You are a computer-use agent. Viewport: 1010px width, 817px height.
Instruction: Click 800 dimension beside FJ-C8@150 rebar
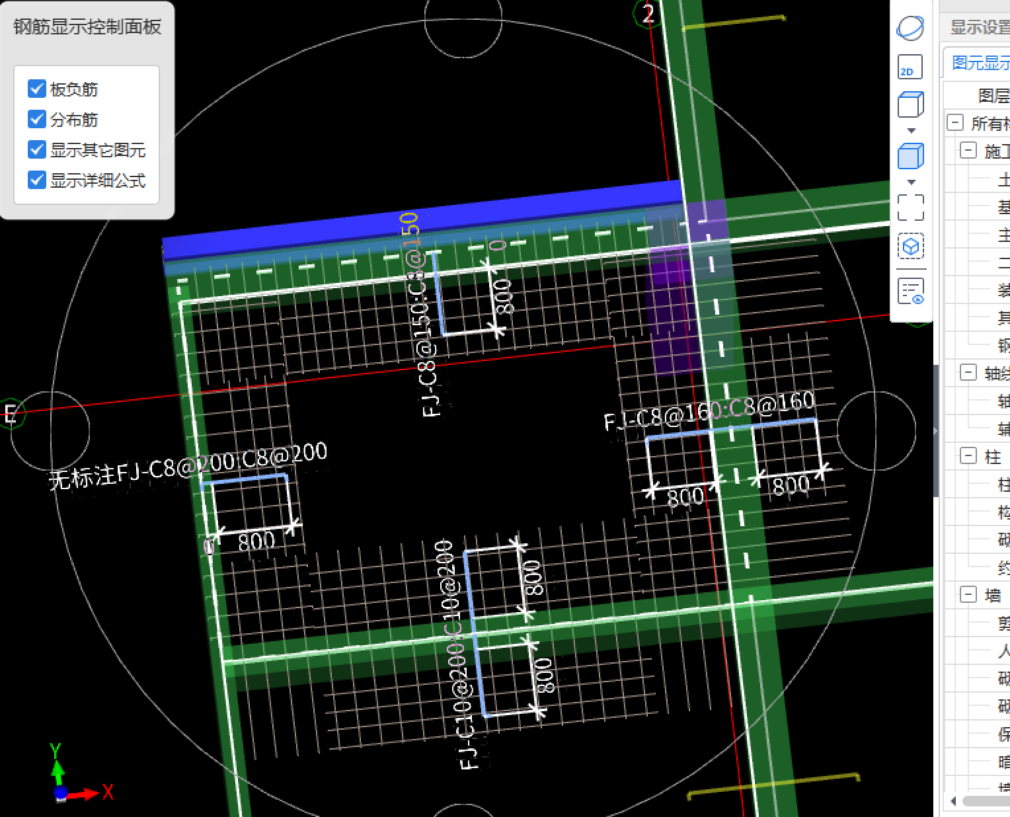504,297
